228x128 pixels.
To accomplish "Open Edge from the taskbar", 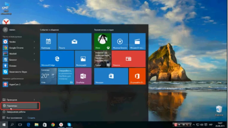I will 28,125.
